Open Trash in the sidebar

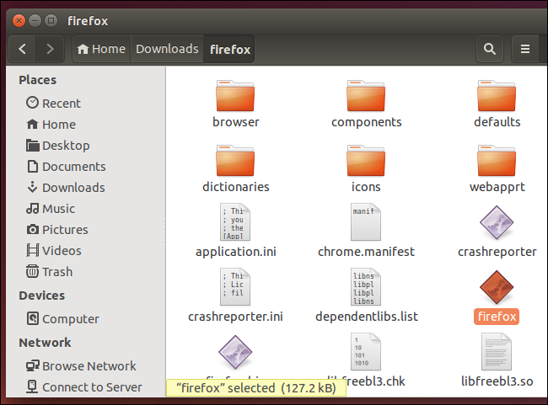[x=50, y=272]
